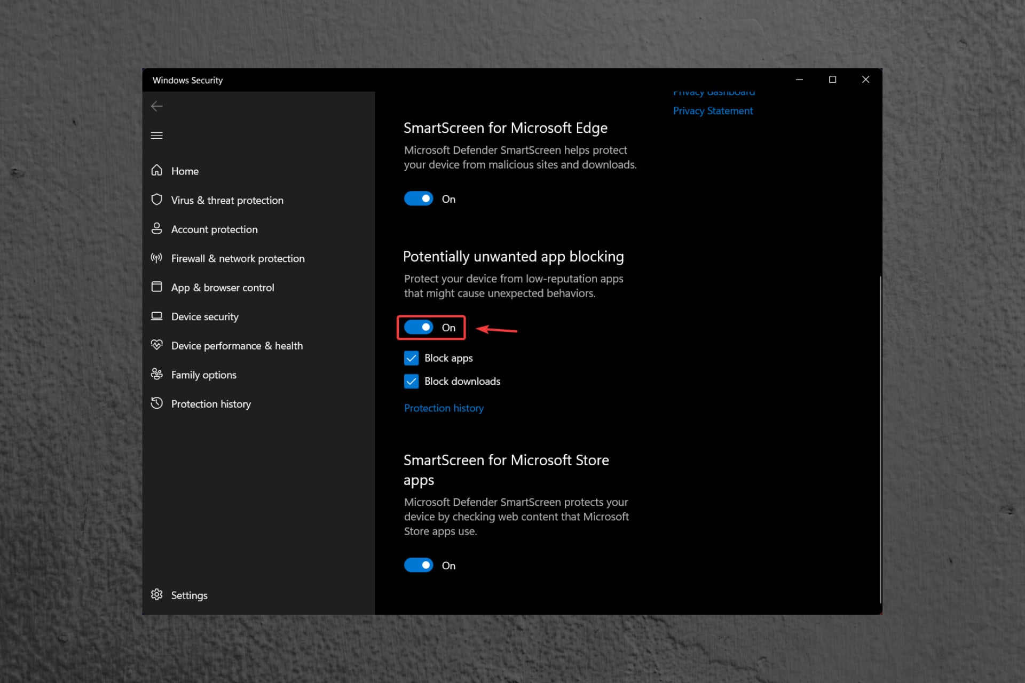The image size is (1025, 683).
Task: Click the vertical scrollbar on right edge
Action: pyautogui.click(x=880, y=438)
